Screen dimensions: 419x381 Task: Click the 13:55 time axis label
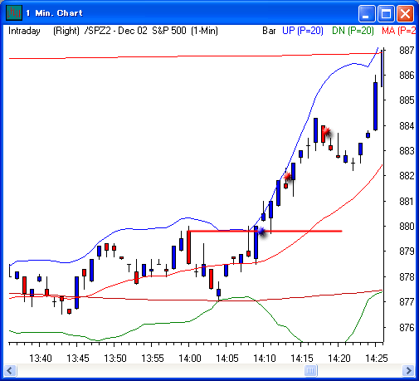pos(153,359)
